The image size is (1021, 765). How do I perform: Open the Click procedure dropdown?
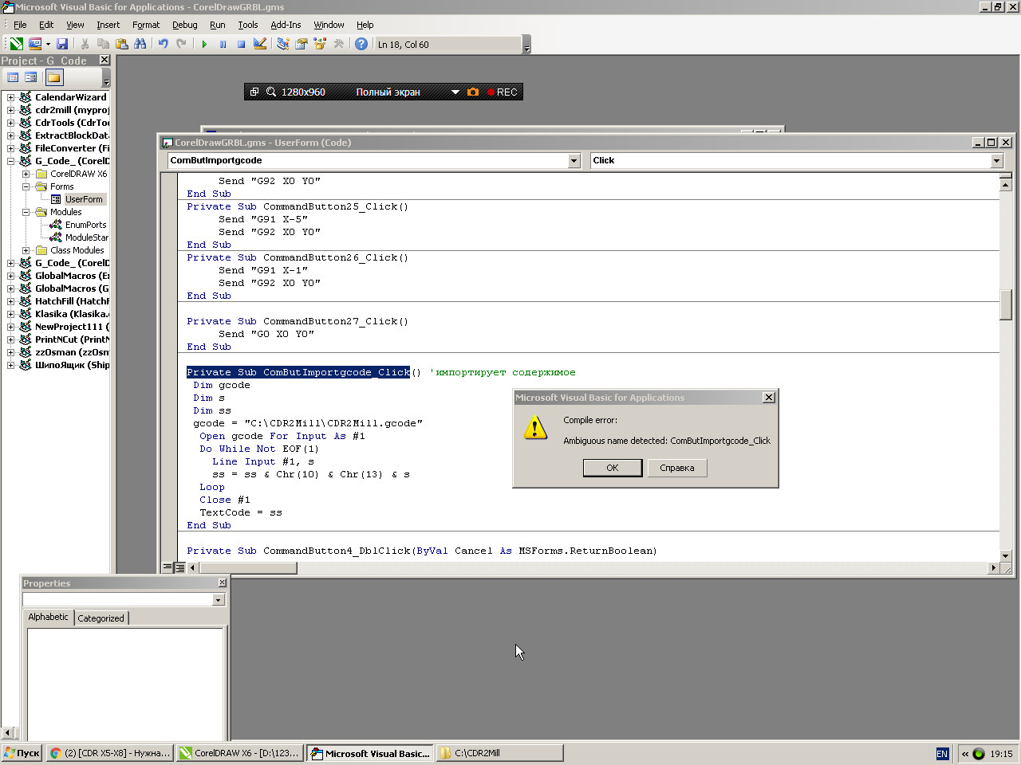pos(996,161)
